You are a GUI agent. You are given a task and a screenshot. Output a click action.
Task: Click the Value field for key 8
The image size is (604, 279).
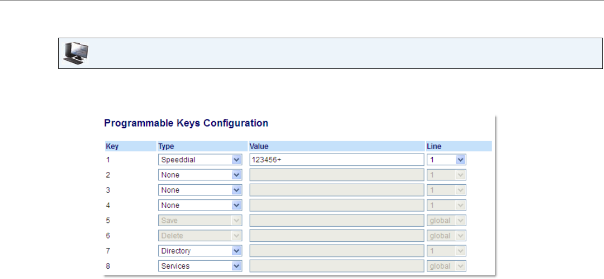point(336,266)
